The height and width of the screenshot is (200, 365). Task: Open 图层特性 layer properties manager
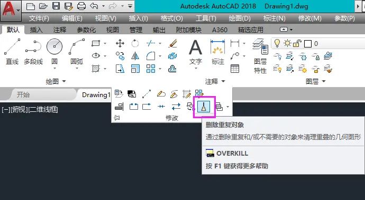tap(260, 56)
